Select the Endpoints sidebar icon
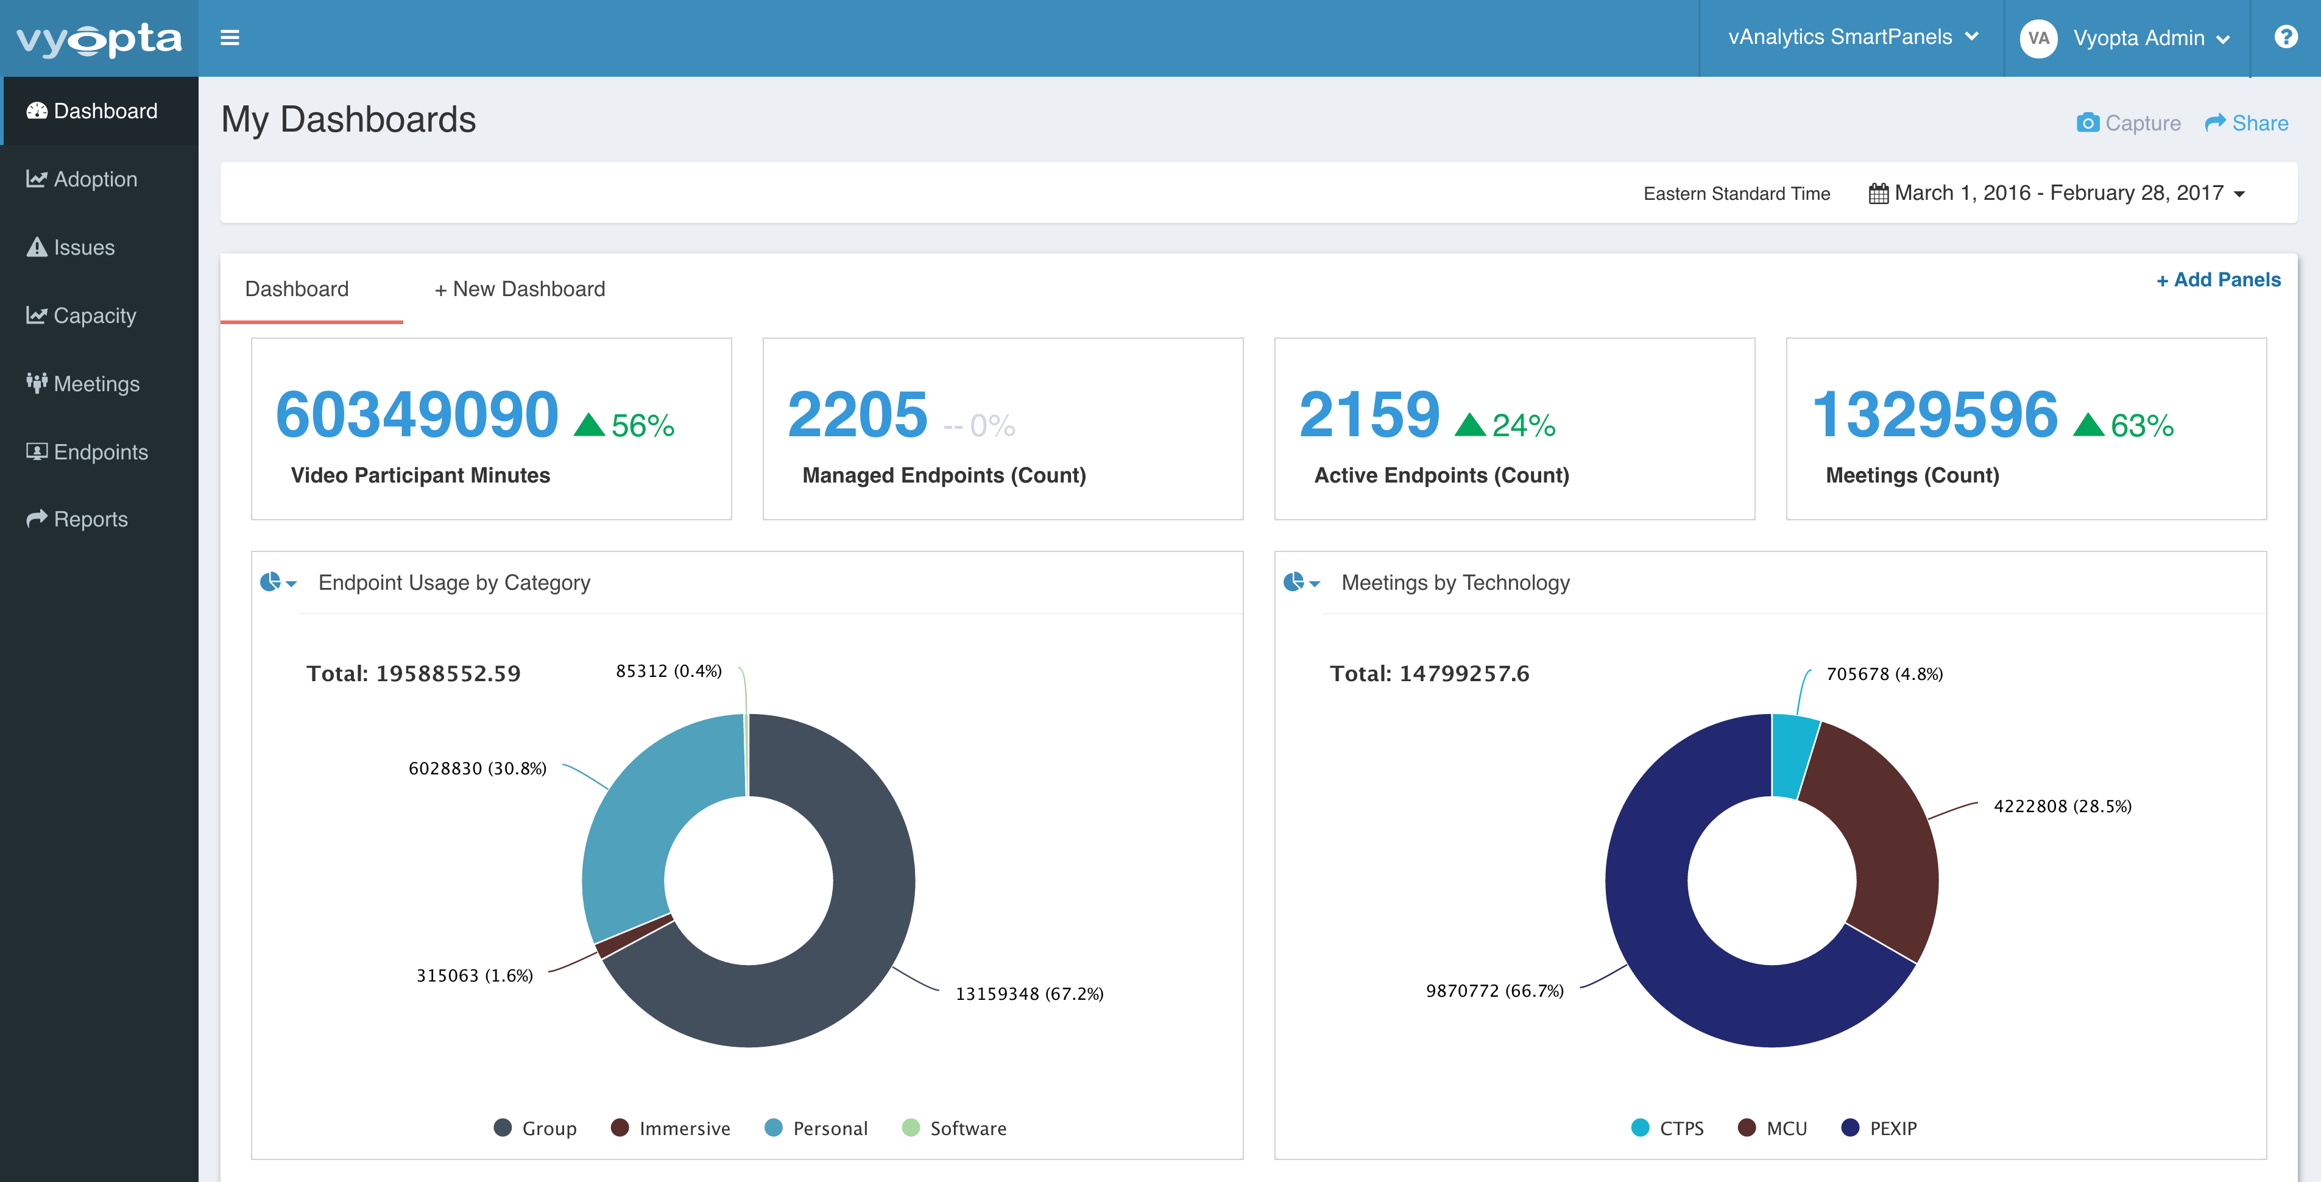 tap(36, 451)
